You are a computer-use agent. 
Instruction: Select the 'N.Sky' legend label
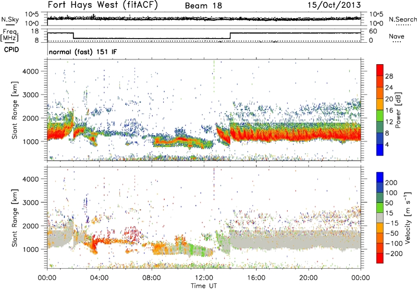click(x=10, y=19)
